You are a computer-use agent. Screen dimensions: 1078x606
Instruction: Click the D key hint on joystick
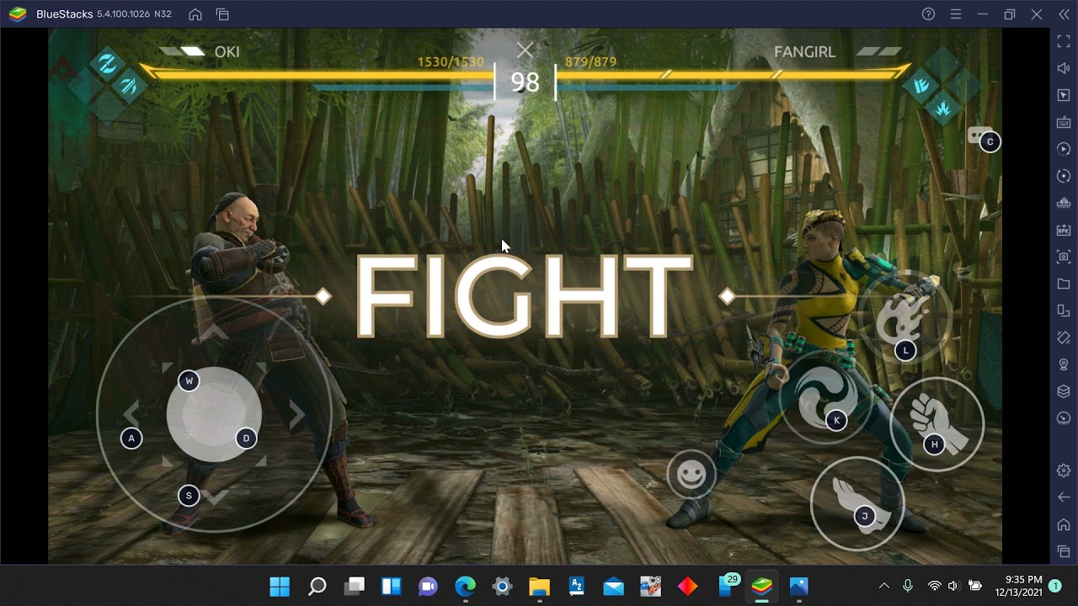pyautogui.click(x=246, y=439)
